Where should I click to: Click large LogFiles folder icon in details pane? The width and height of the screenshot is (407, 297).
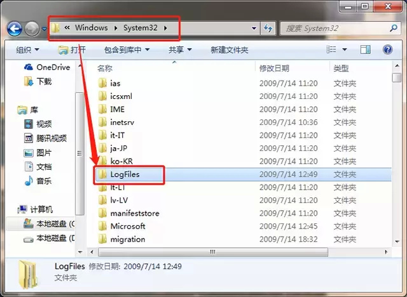(x=28, y=275)
